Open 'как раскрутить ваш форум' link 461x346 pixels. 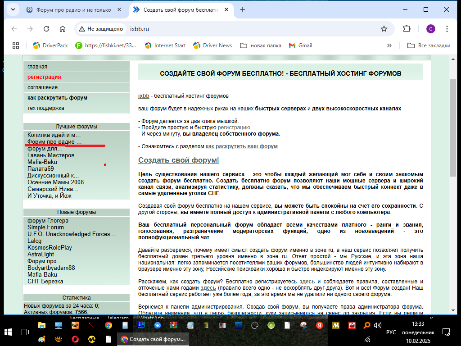pyautogui.click(x=242, y=146)
